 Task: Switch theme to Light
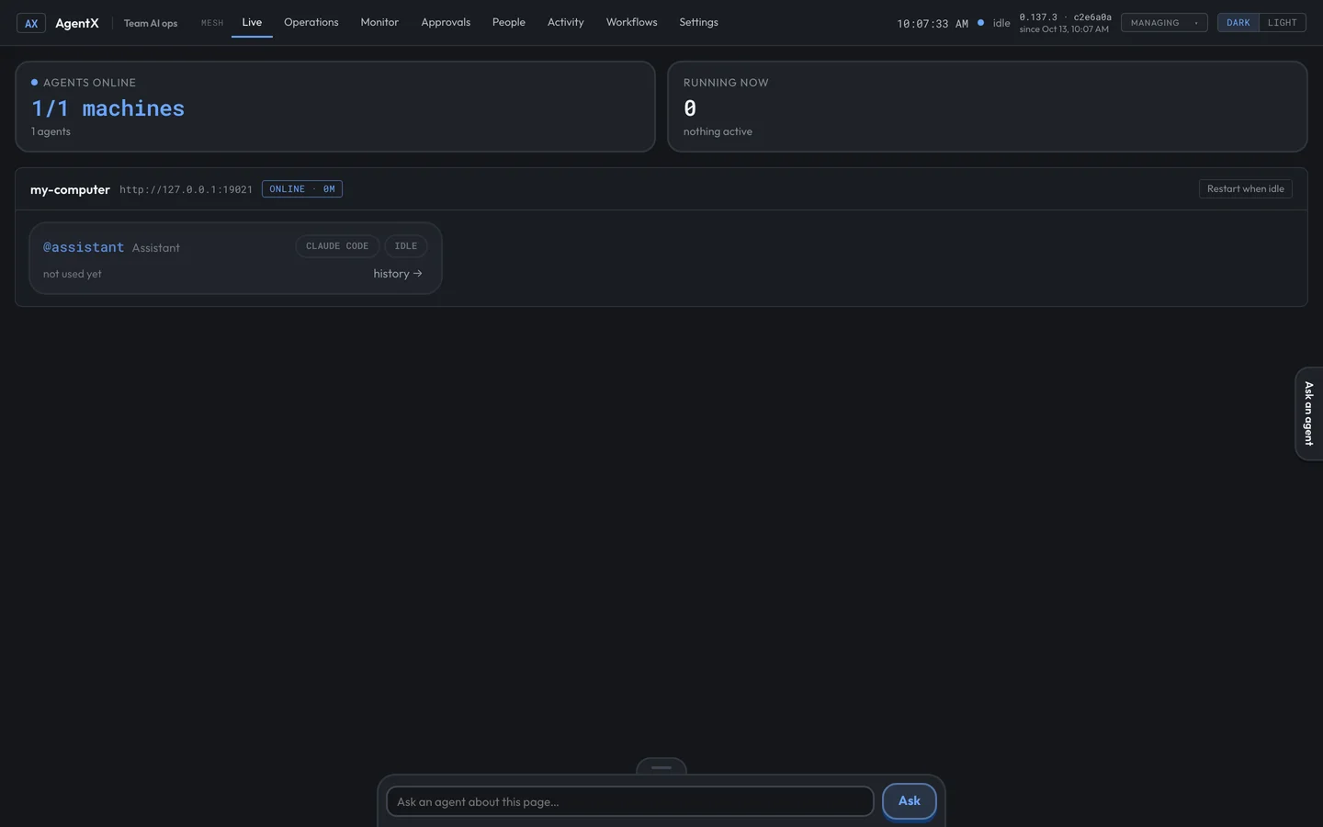click(1283, 23)
